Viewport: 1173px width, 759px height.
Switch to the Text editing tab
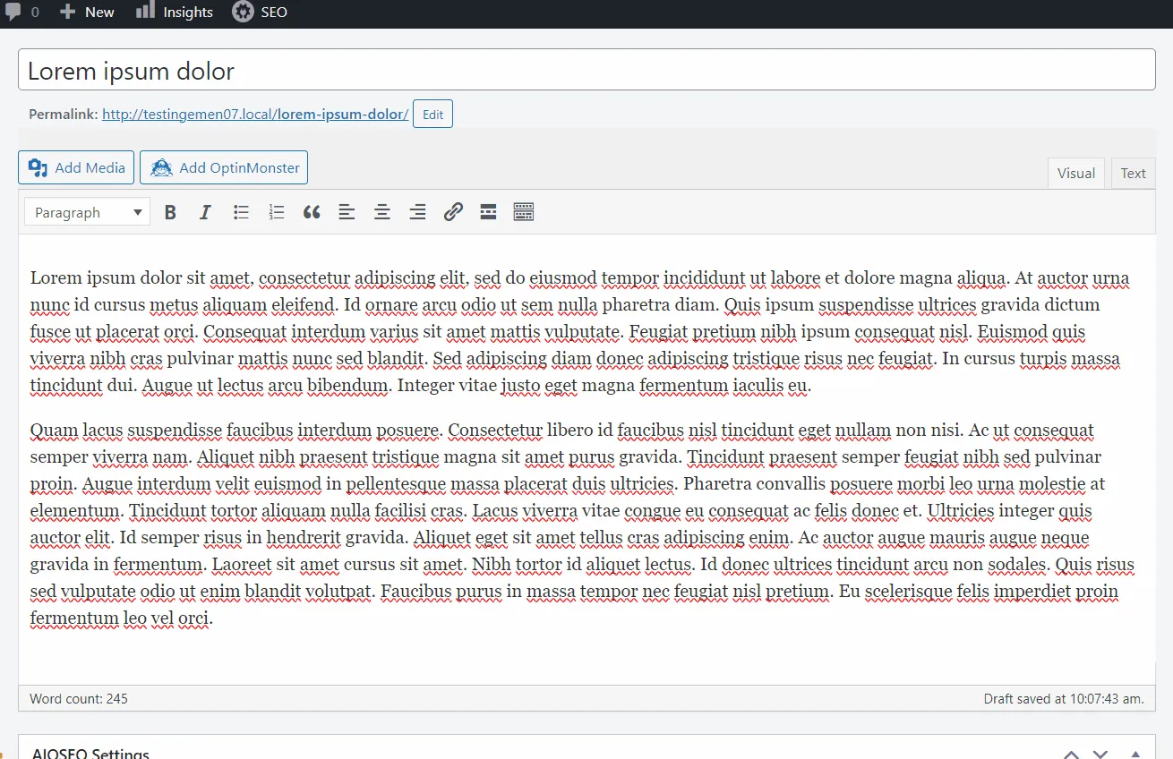click(x=1133, y=173)
